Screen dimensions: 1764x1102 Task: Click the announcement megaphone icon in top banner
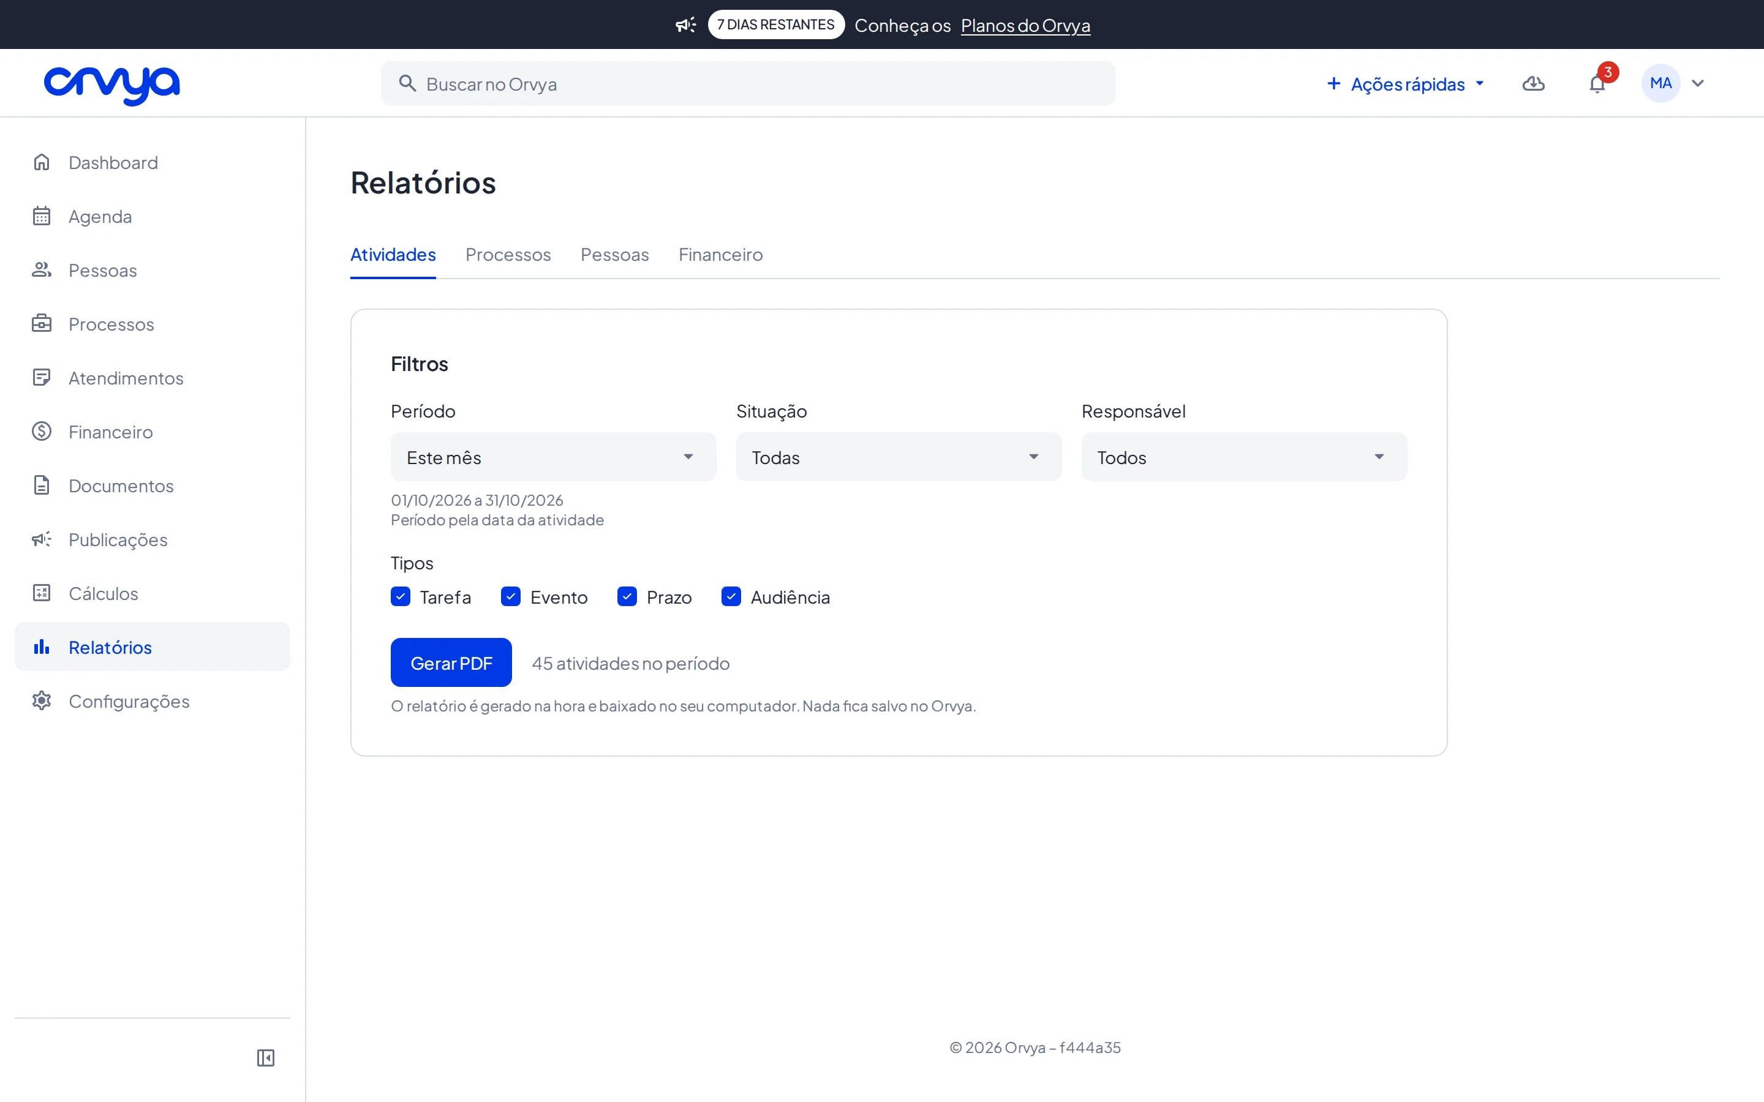685,26
